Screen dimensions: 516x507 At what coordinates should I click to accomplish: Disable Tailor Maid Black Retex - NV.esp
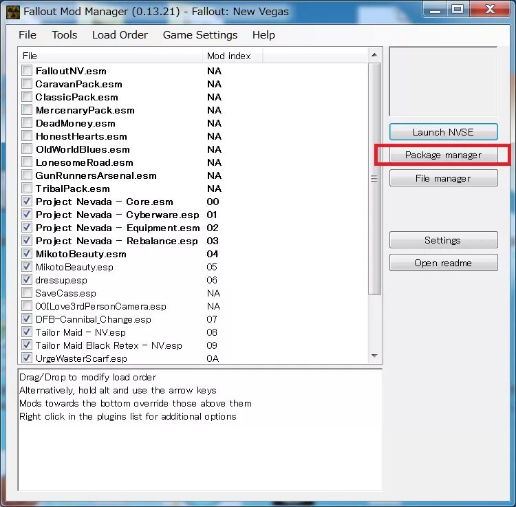[27, 345]
